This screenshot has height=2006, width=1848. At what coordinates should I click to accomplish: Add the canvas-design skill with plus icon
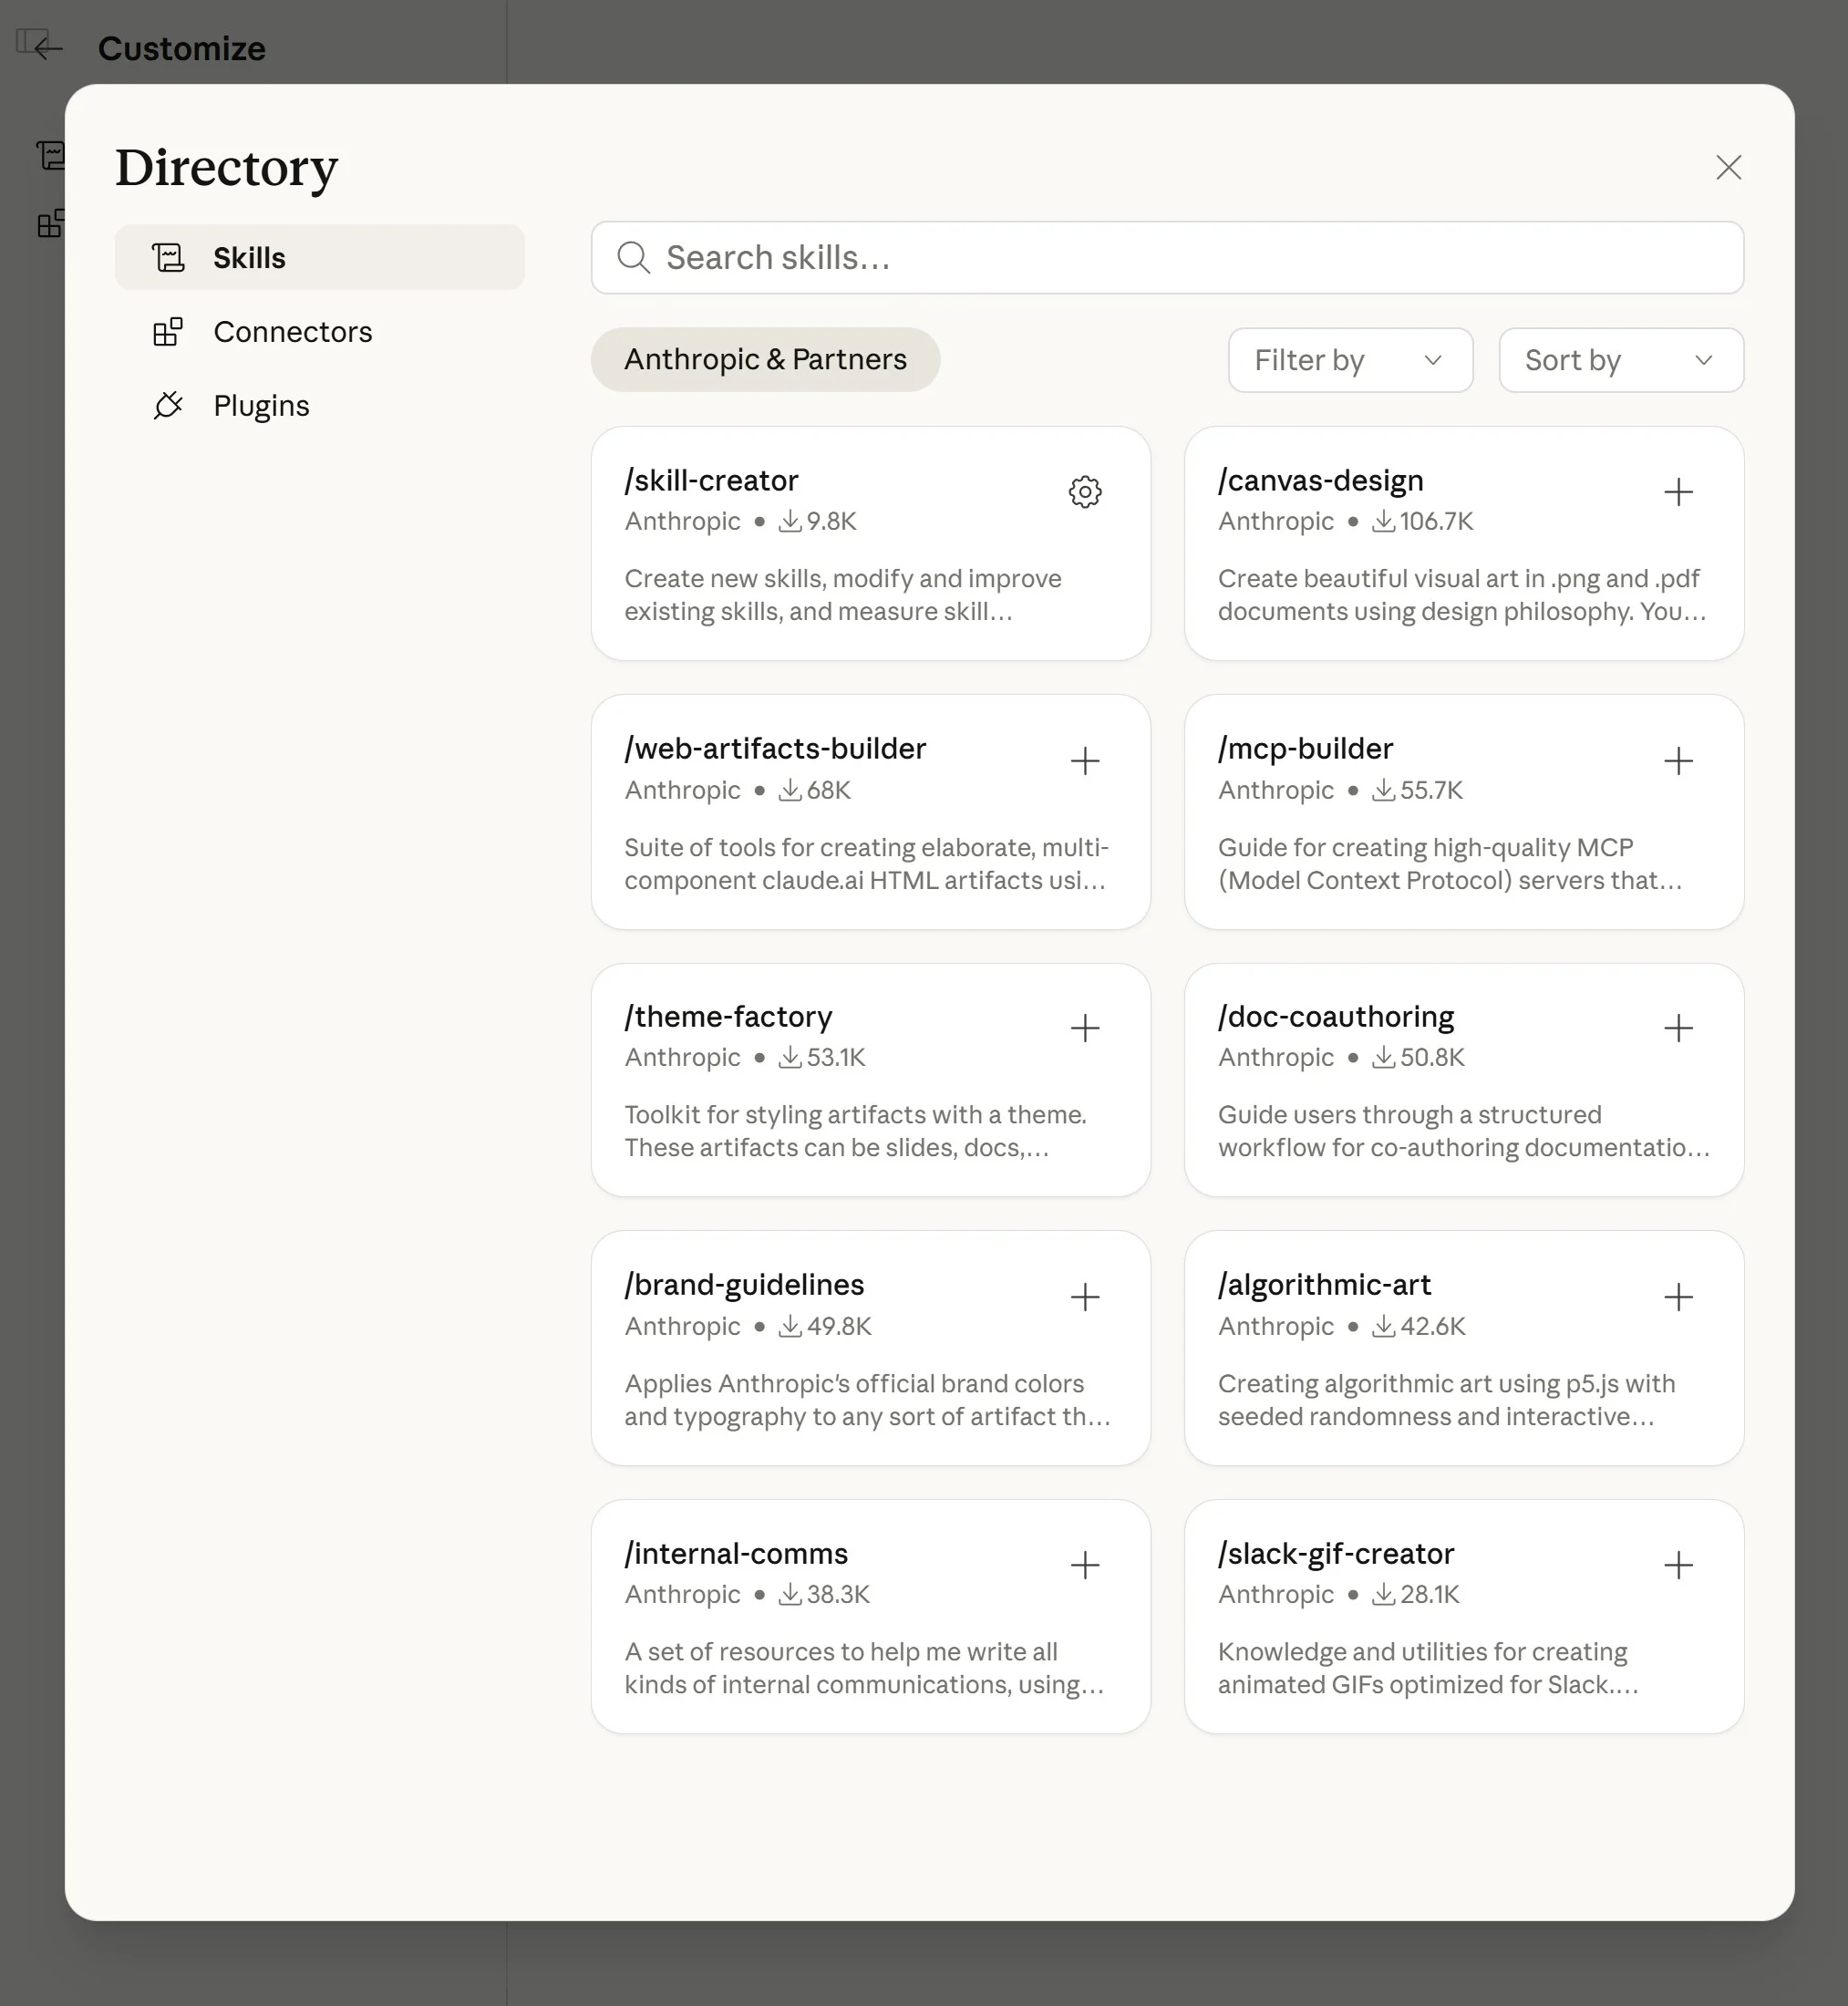click(1678, 492)
